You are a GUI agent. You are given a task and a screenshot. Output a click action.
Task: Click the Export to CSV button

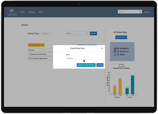[x=121, y=37]
